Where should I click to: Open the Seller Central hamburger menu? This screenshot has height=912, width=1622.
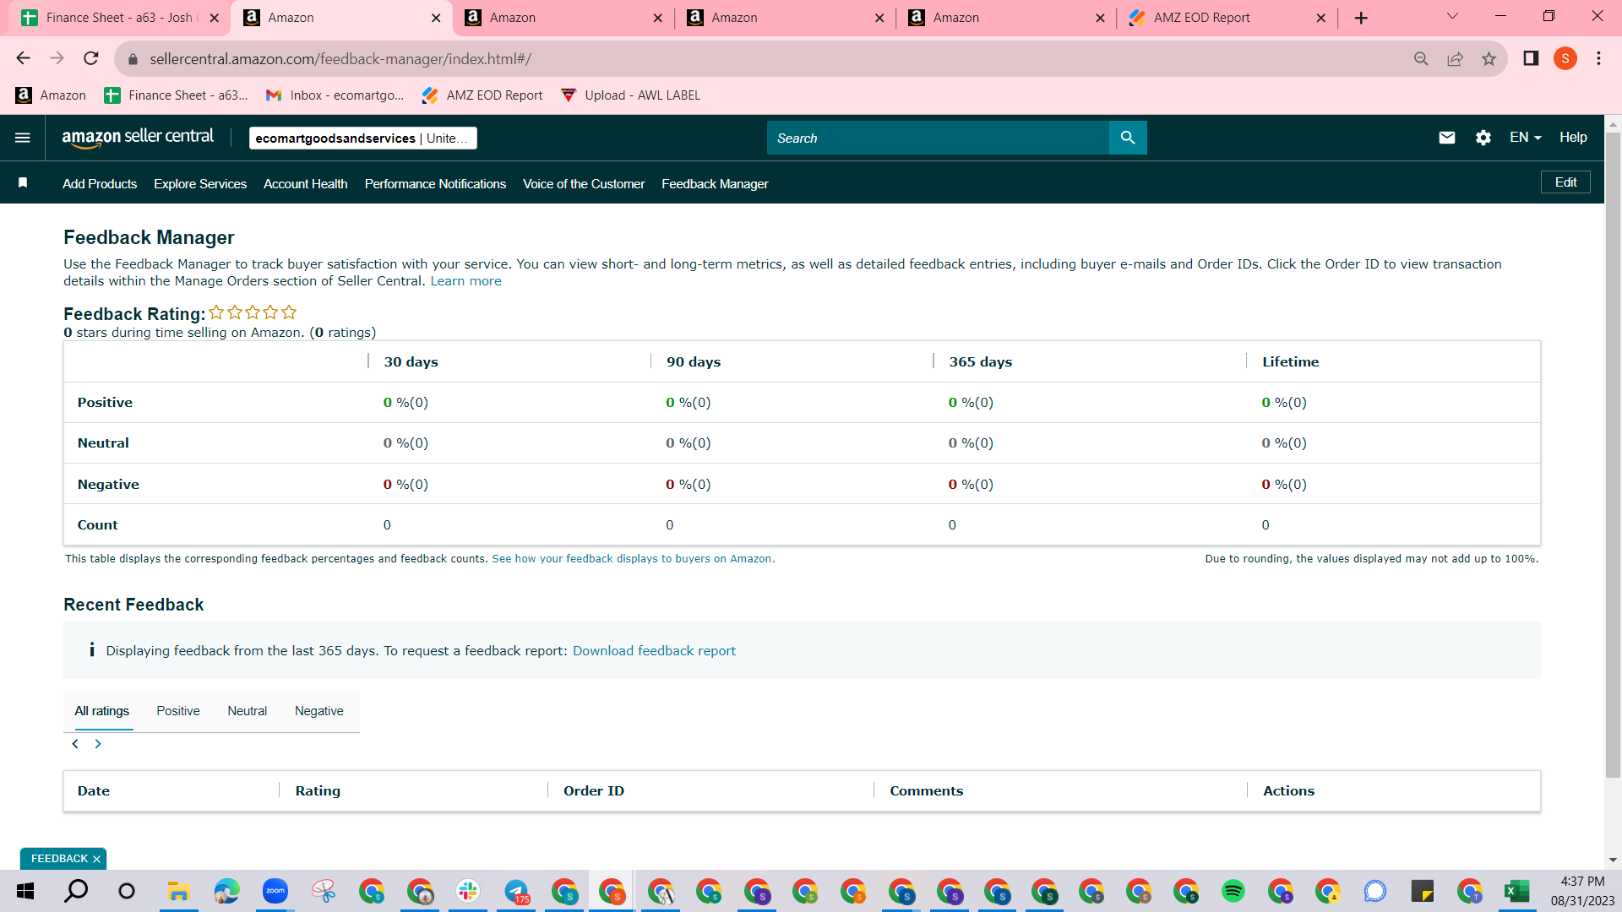pos(23,138)
